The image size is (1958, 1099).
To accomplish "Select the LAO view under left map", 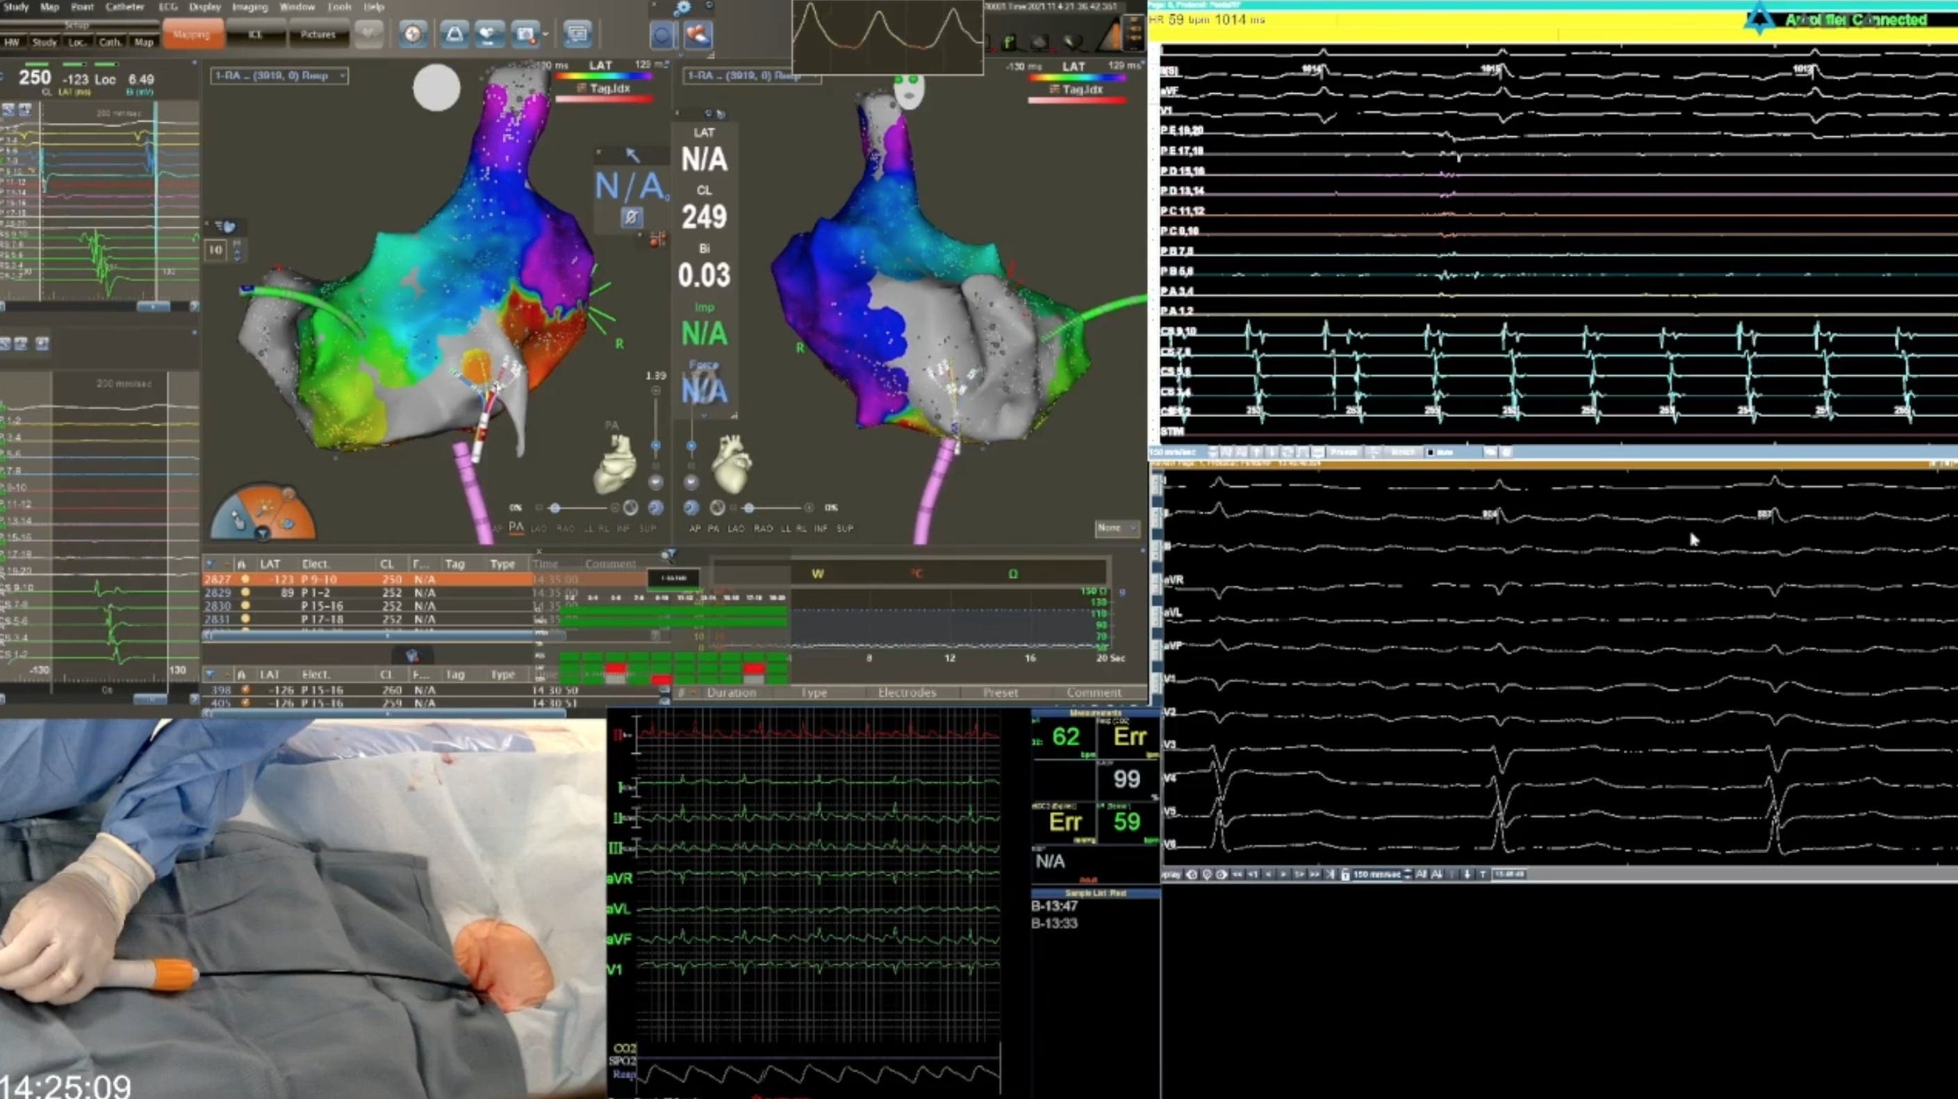I will coord(539,528).
